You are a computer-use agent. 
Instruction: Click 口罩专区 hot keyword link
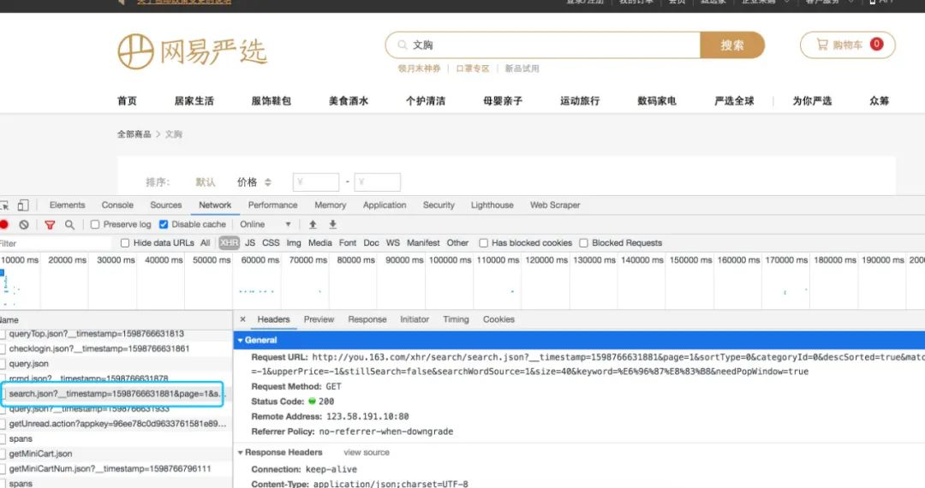pyautogui.click(x=473, y=68)
